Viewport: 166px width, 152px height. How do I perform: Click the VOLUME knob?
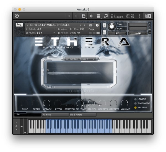tap(124, 103)
